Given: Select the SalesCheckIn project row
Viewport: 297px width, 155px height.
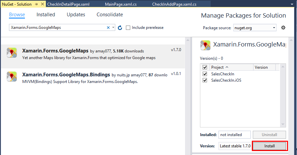Looking at the screenshot, I should point(240,74).
